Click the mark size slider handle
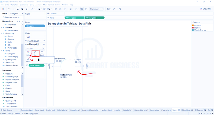Viewport: 214px width, 115px height. (x=39, y=60)
